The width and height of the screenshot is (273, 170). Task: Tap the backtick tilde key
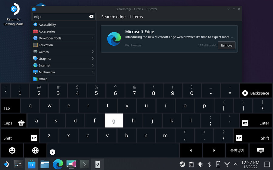pyautogui.click(x=5, y=91)
